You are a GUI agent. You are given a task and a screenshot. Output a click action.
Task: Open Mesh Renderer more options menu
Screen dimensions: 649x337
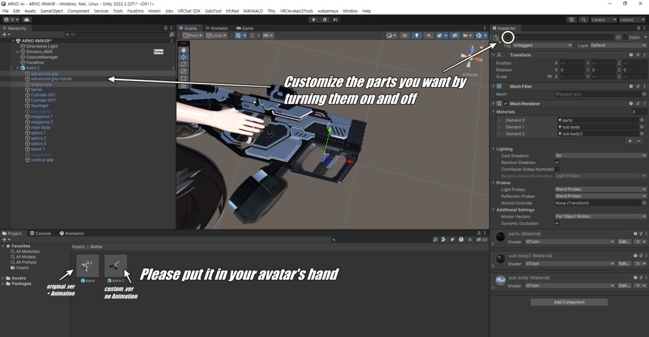645,104
